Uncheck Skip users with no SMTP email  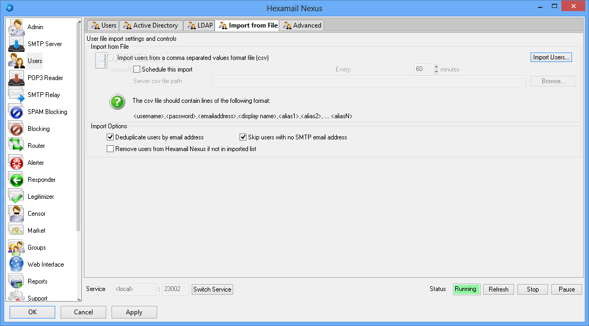point(243,137)
